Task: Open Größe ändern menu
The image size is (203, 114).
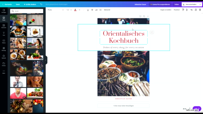Action: [x=30, y=4]
